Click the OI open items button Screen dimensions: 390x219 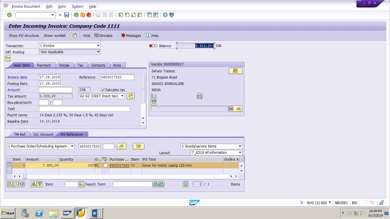(x=235, y=109)
